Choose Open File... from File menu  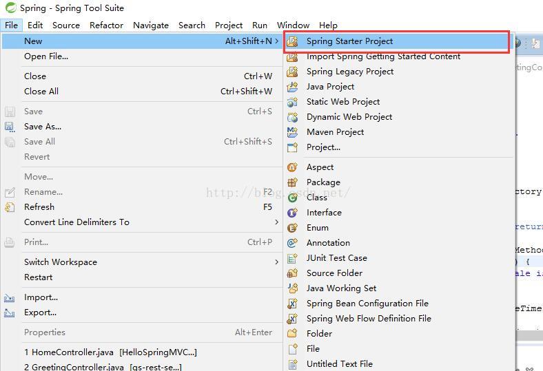(142, 56)
